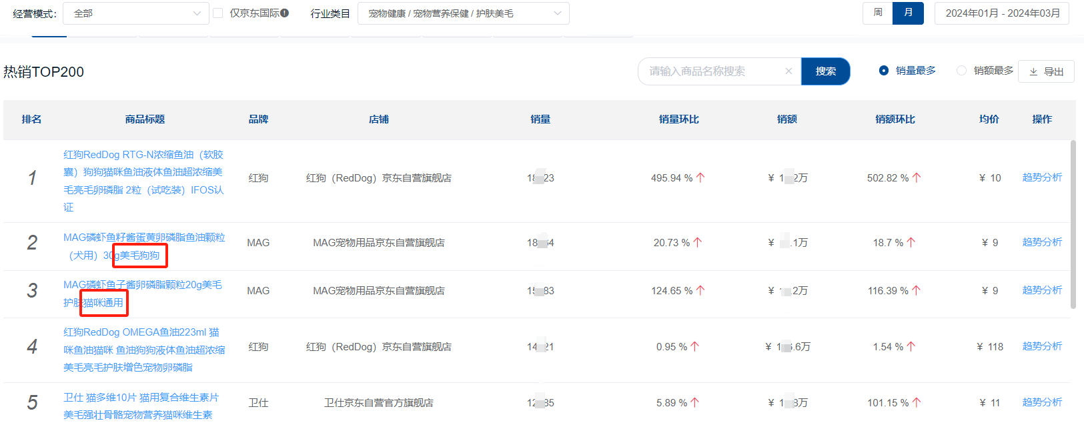Click the ¥ 118 average price cell
1084x423 pixels.
point(990,347)
